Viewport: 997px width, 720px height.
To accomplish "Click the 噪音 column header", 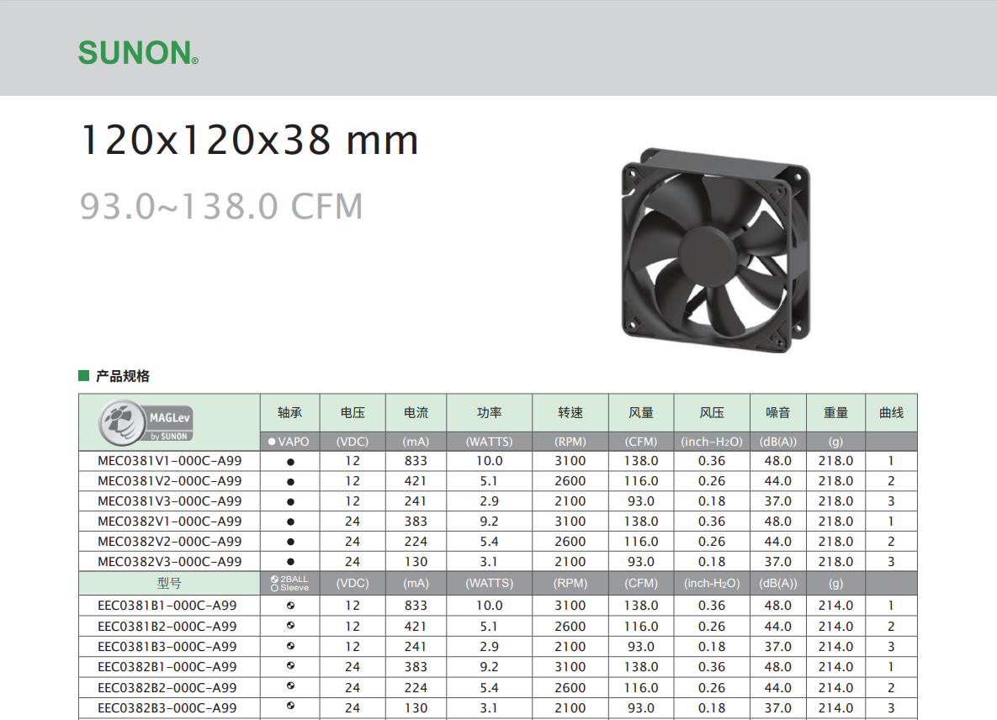I will point(777,413).
